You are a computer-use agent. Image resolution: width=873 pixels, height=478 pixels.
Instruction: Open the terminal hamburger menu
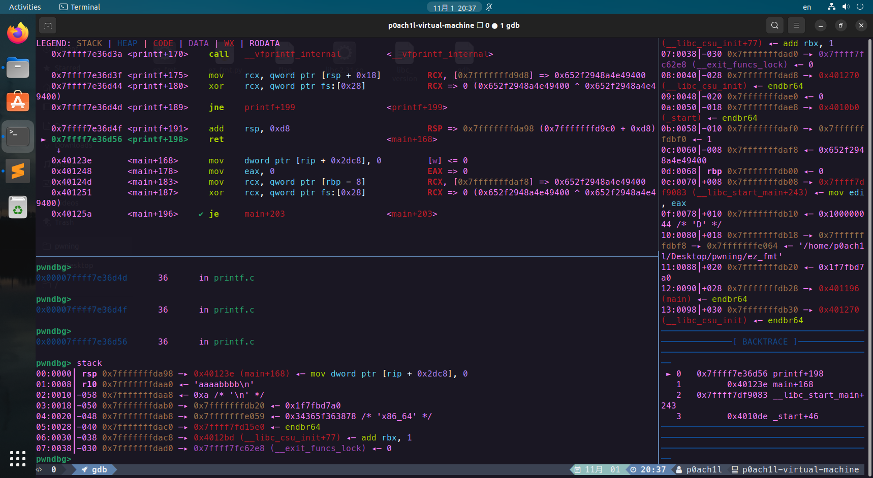click(796, 25)
